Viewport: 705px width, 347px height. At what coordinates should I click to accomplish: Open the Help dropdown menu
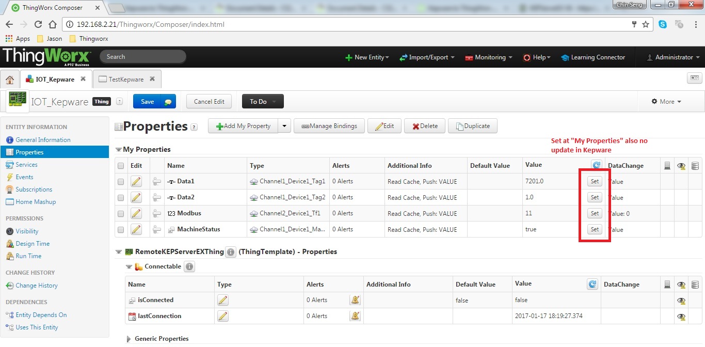537,57
